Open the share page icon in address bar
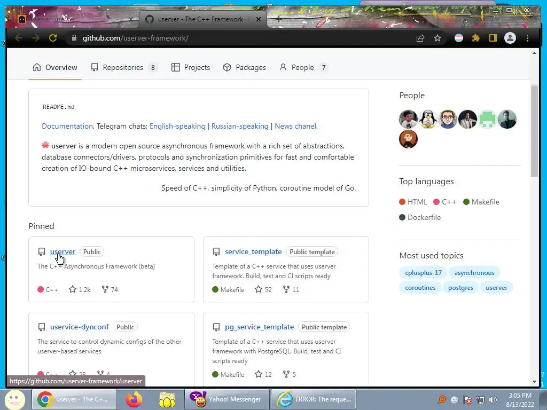This screenshot has width=547, height=410. coord(420,38)
